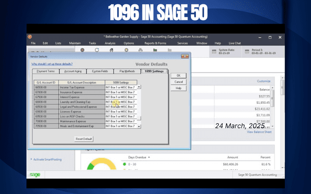This screenshot has width=311, height=194.
Task: Click the greyed-out folder toolbar icon
Action: coord(170,50)
